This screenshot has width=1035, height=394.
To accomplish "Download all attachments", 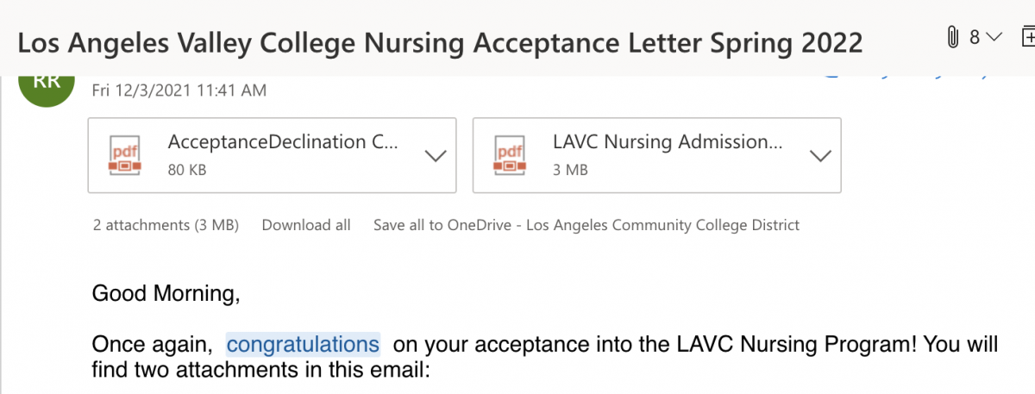I will (306, 225).
